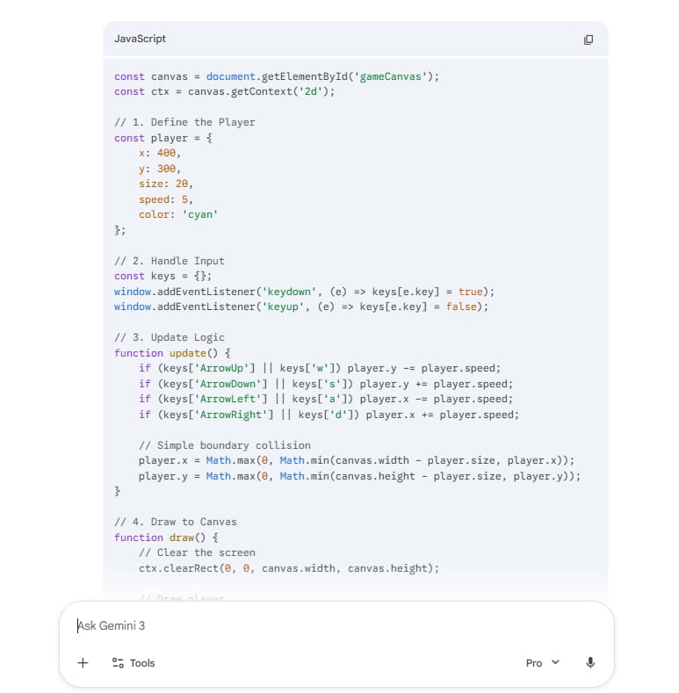Click the '// 2. Handle Input' comment

(170, 261)
